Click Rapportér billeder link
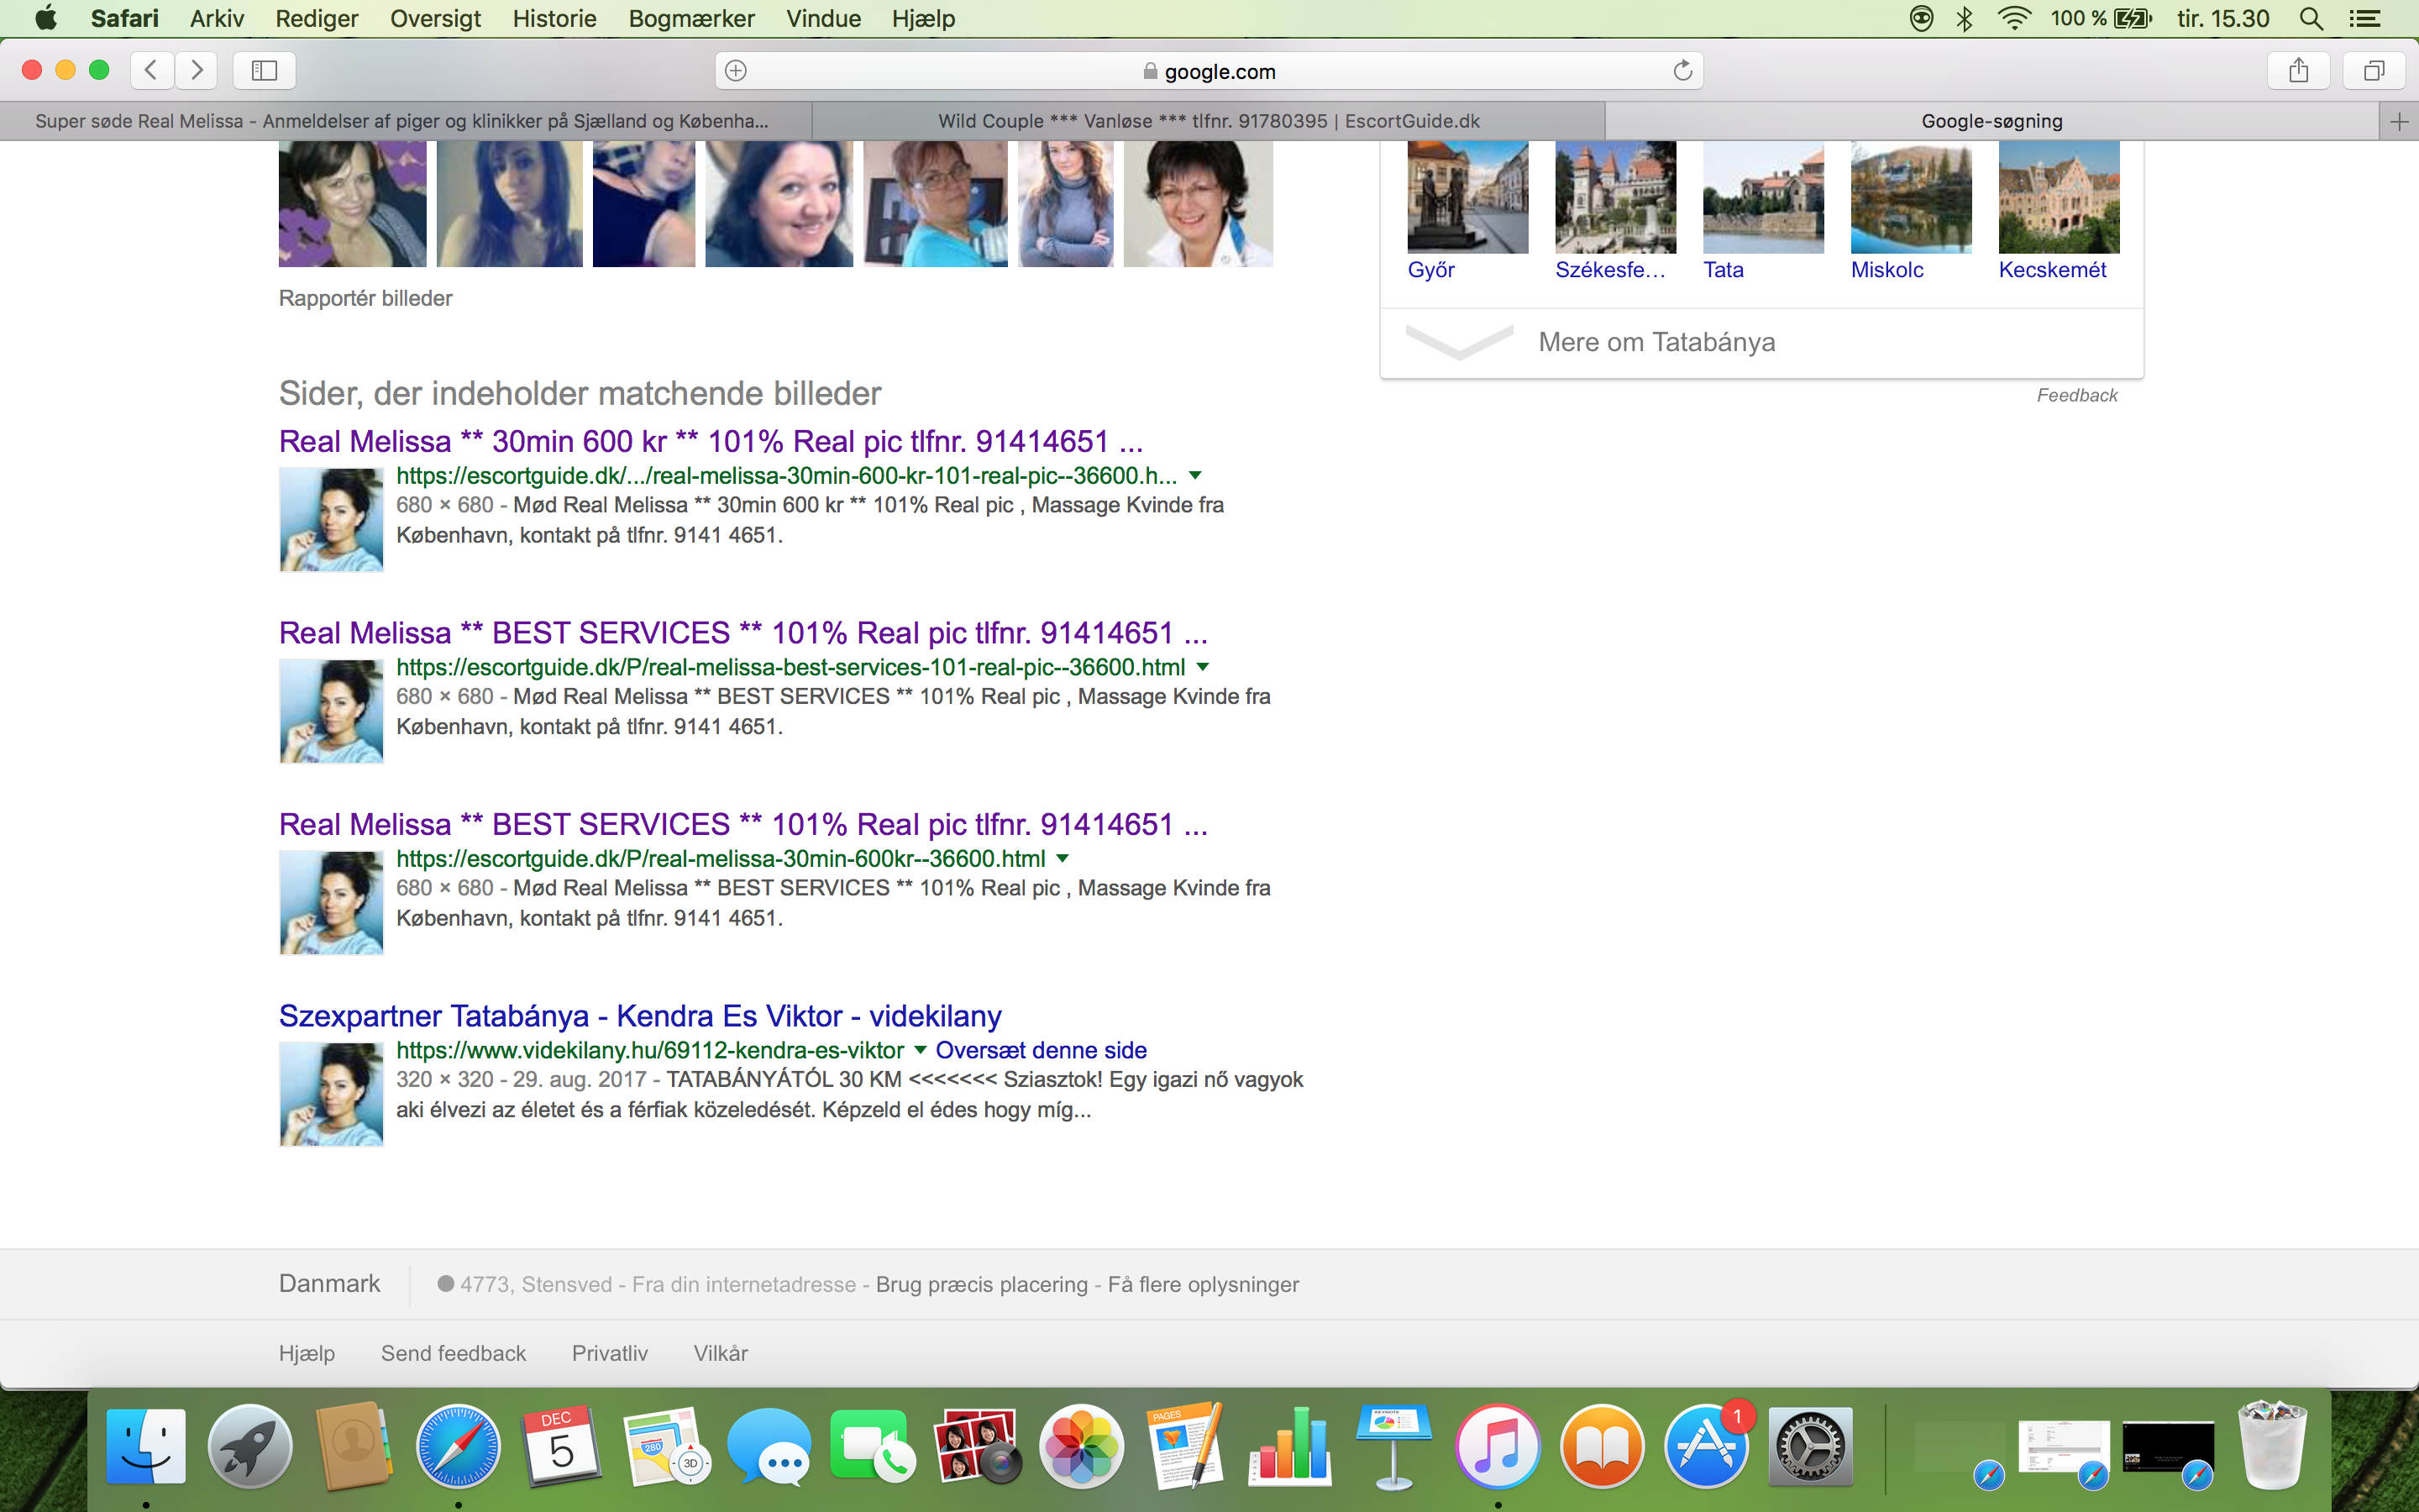 [365, 298]
